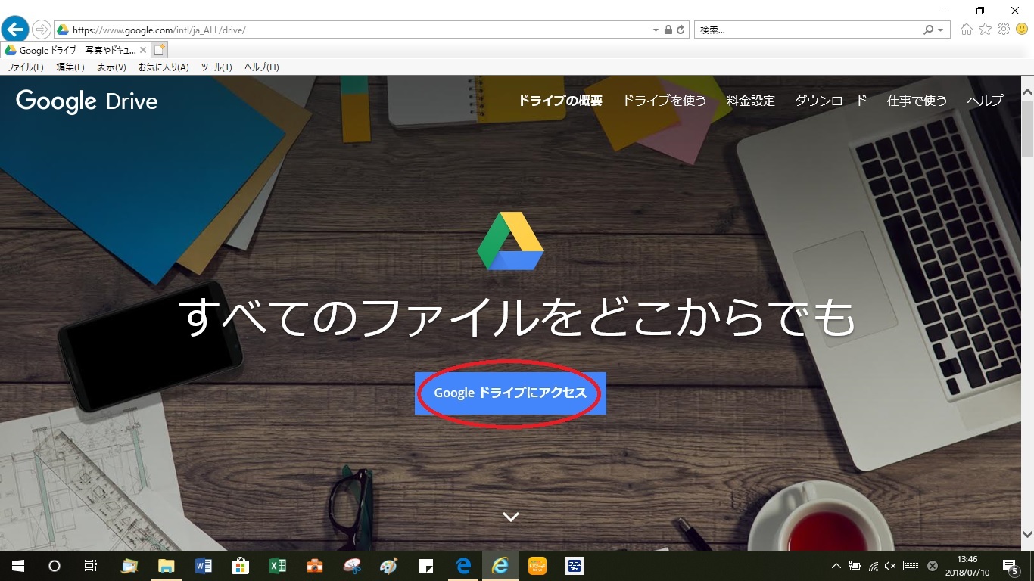Open the ツール(T) menu
The height and width of the screenshot is (581, 1034).
(x=216, y=67)
